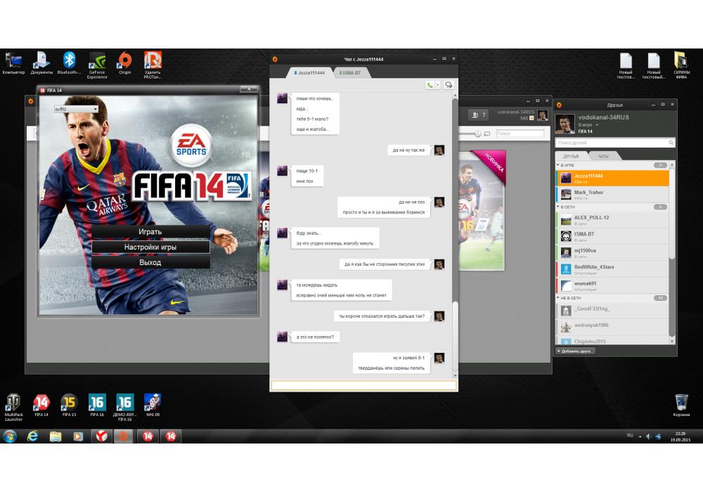Click the volume icon in system tray
Image resolution: width=703 pixels, height=492 pixels.
[x=648, y=436]
